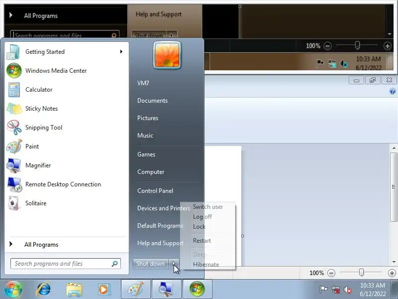Open Action Center flag in system tray
The width and height of the screenshot is (398, 299).
click(x=323, y=290)
